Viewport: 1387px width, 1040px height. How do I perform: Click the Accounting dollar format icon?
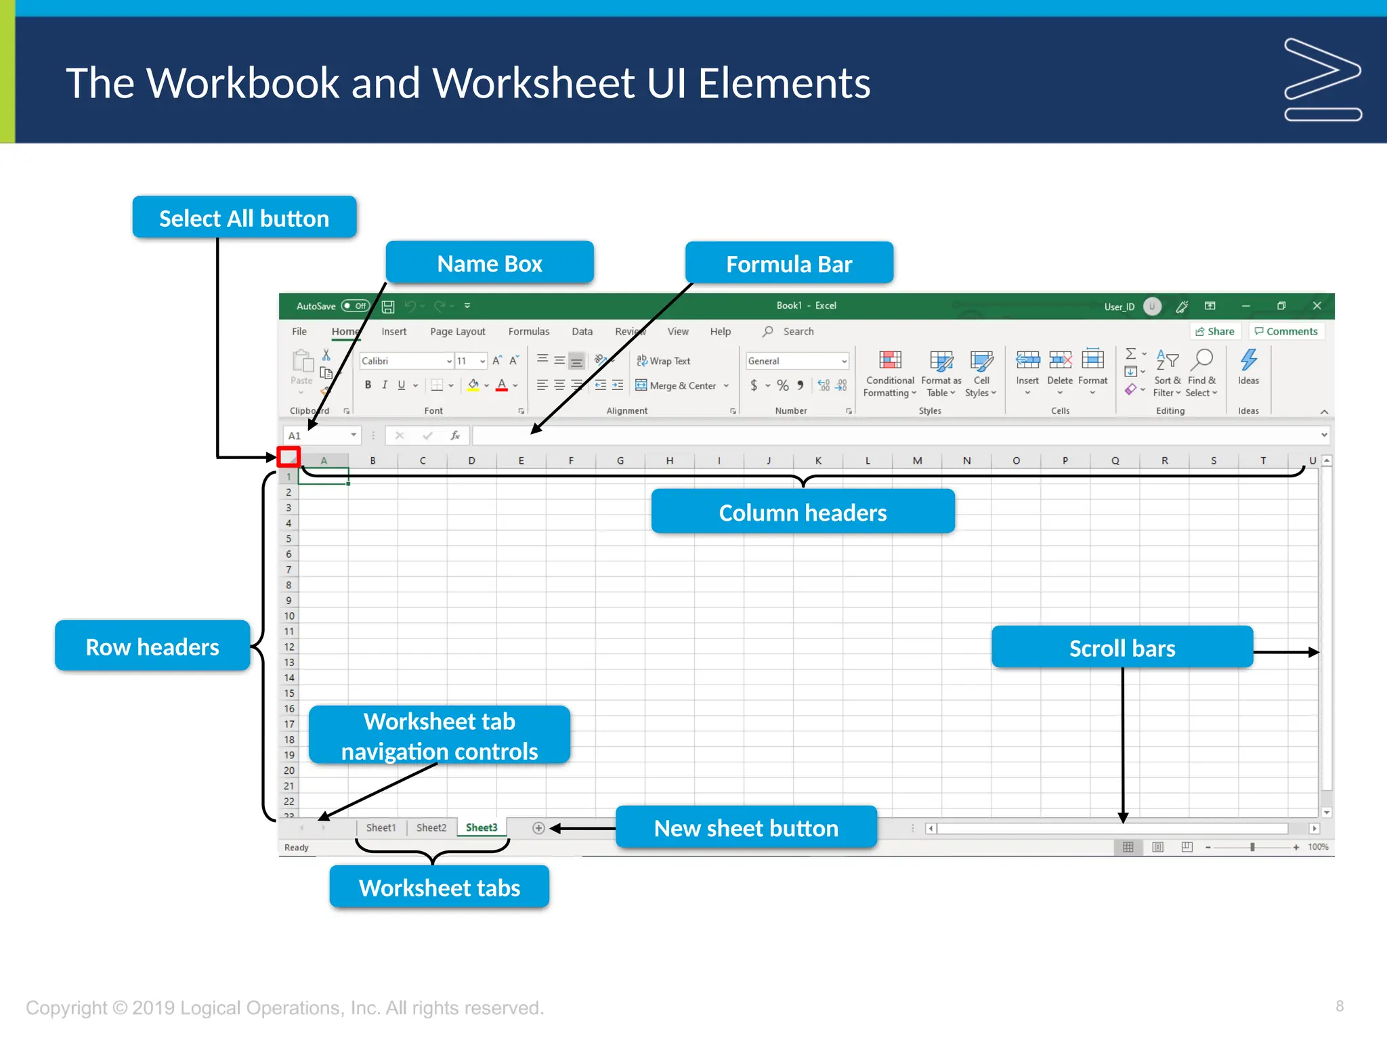pos(754,385)
